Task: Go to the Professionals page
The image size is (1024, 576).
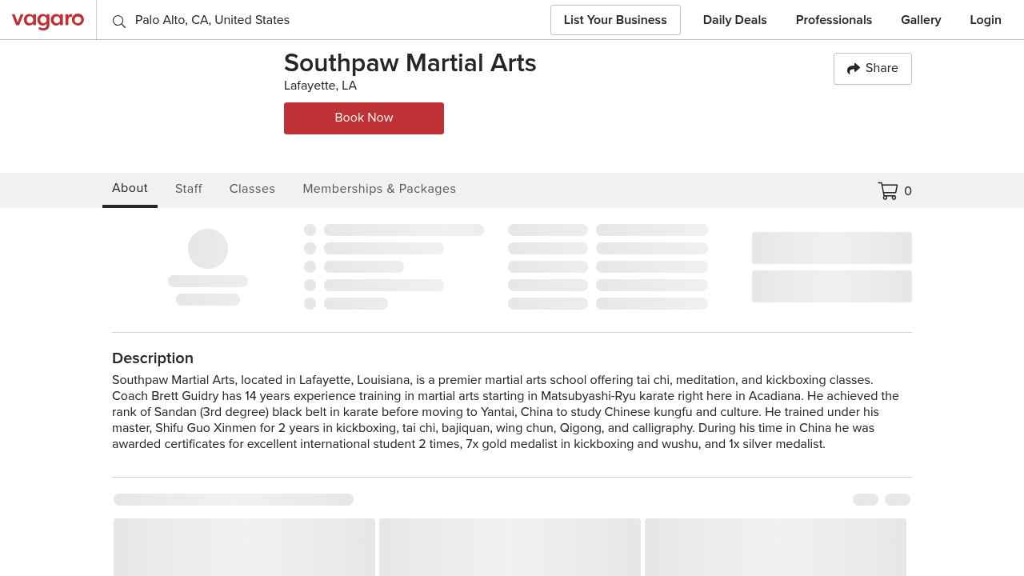Action: pyautogui.click(x=834, y=20)
